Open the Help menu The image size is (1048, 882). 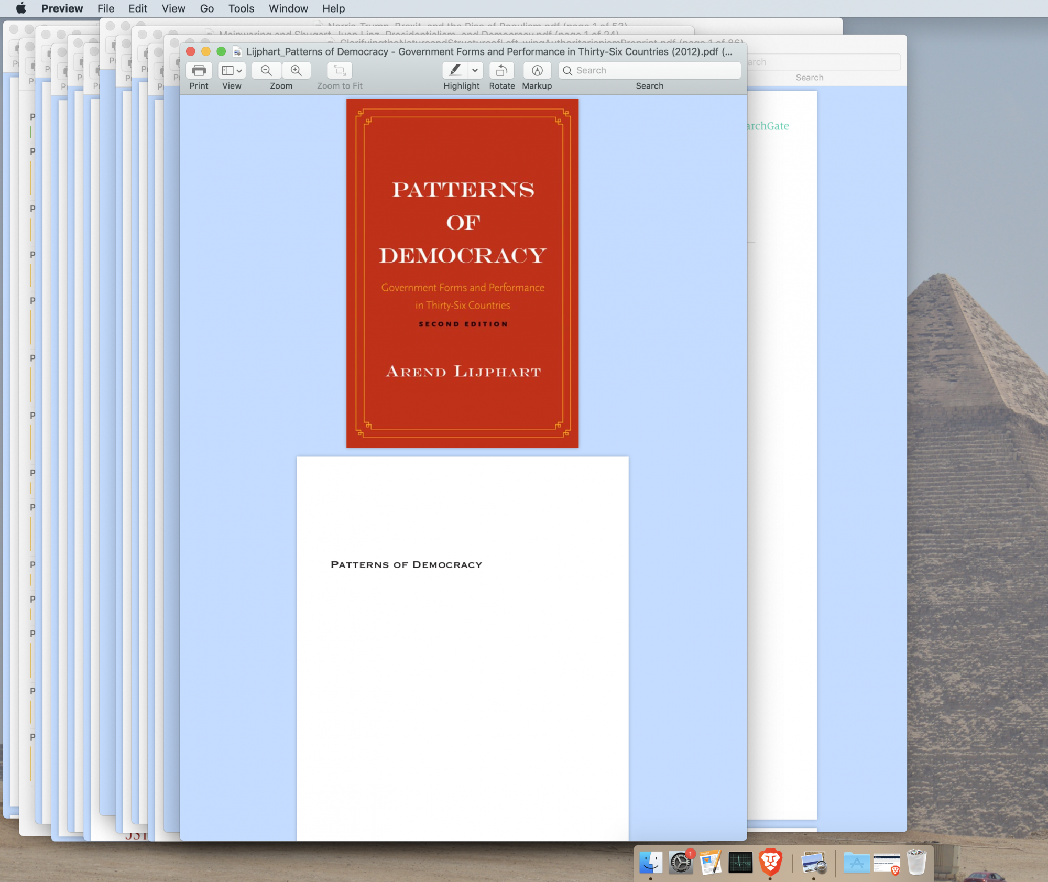[333, 8]
